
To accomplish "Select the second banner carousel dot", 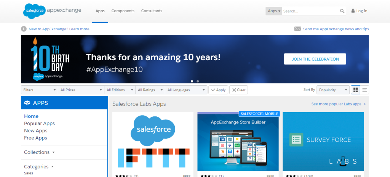I will point(198,81).
